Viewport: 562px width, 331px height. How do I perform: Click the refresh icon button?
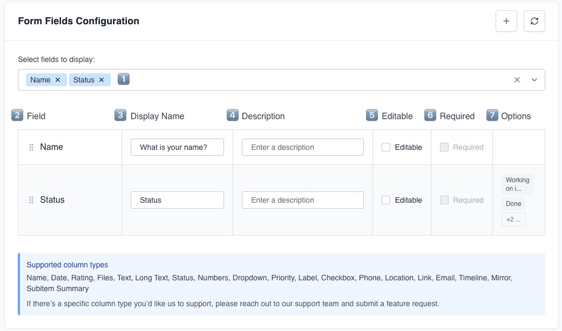tap(534, 21)
